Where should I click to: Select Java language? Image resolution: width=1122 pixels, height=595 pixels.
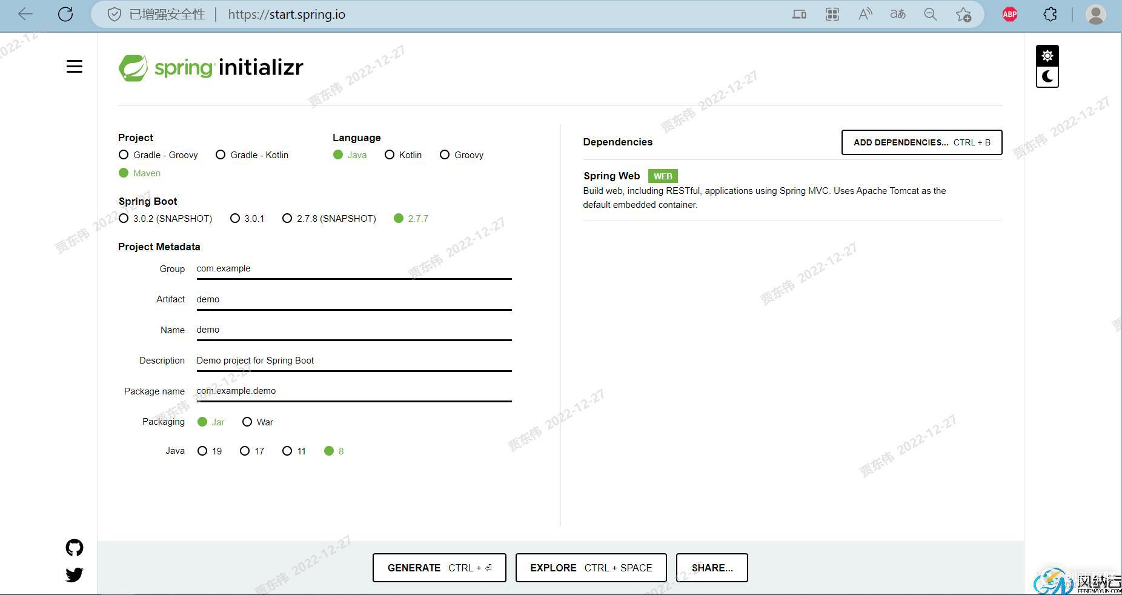(350, 155)
